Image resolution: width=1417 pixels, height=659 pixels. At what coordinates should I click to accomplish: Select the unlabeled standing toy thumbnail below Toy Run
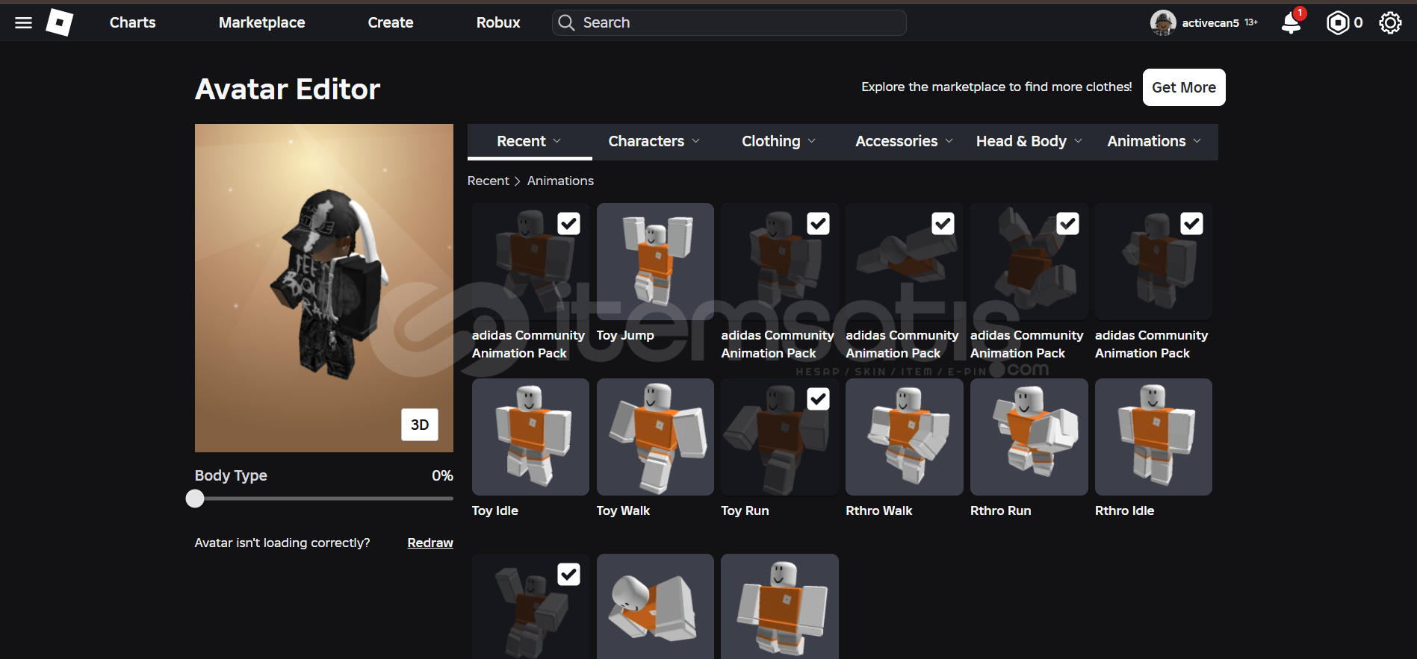tap(780, 606)
